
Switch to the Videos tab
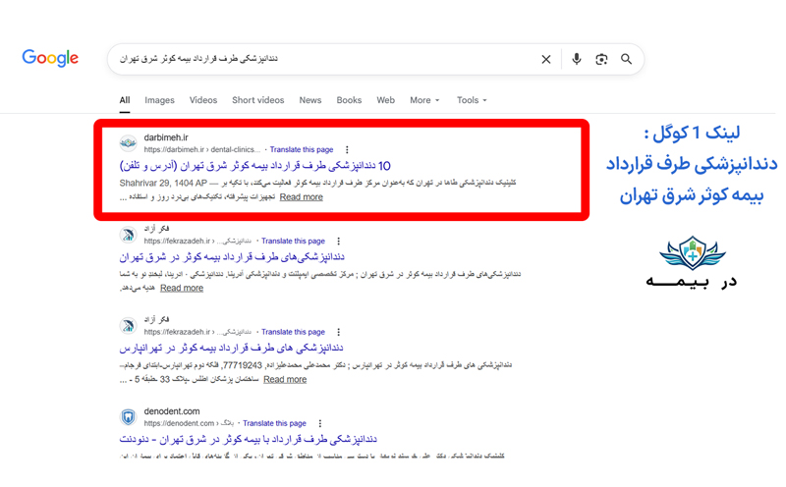click(203, 100)
